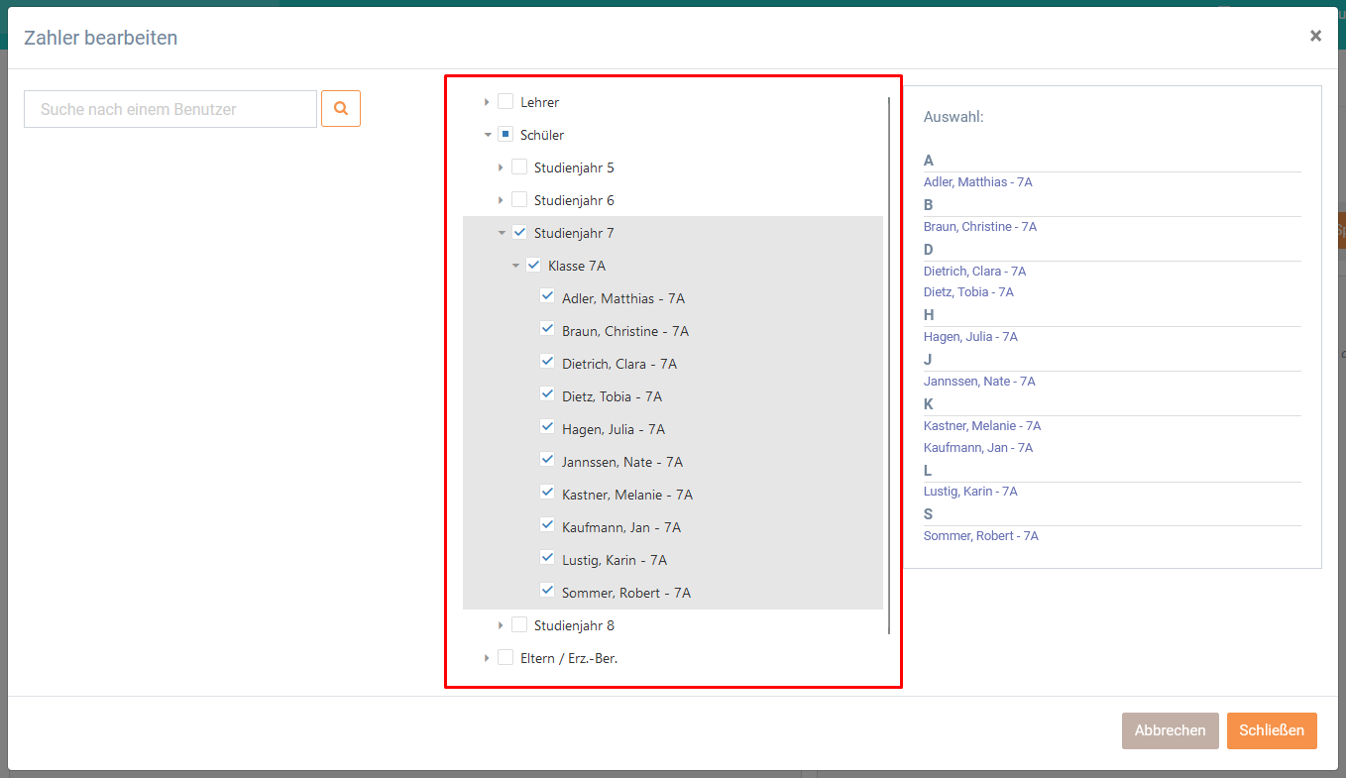This screenshot has height=778, width=1346.
Task: Select the Klasse 7A tree label
Action: click(x=577, y=266)
